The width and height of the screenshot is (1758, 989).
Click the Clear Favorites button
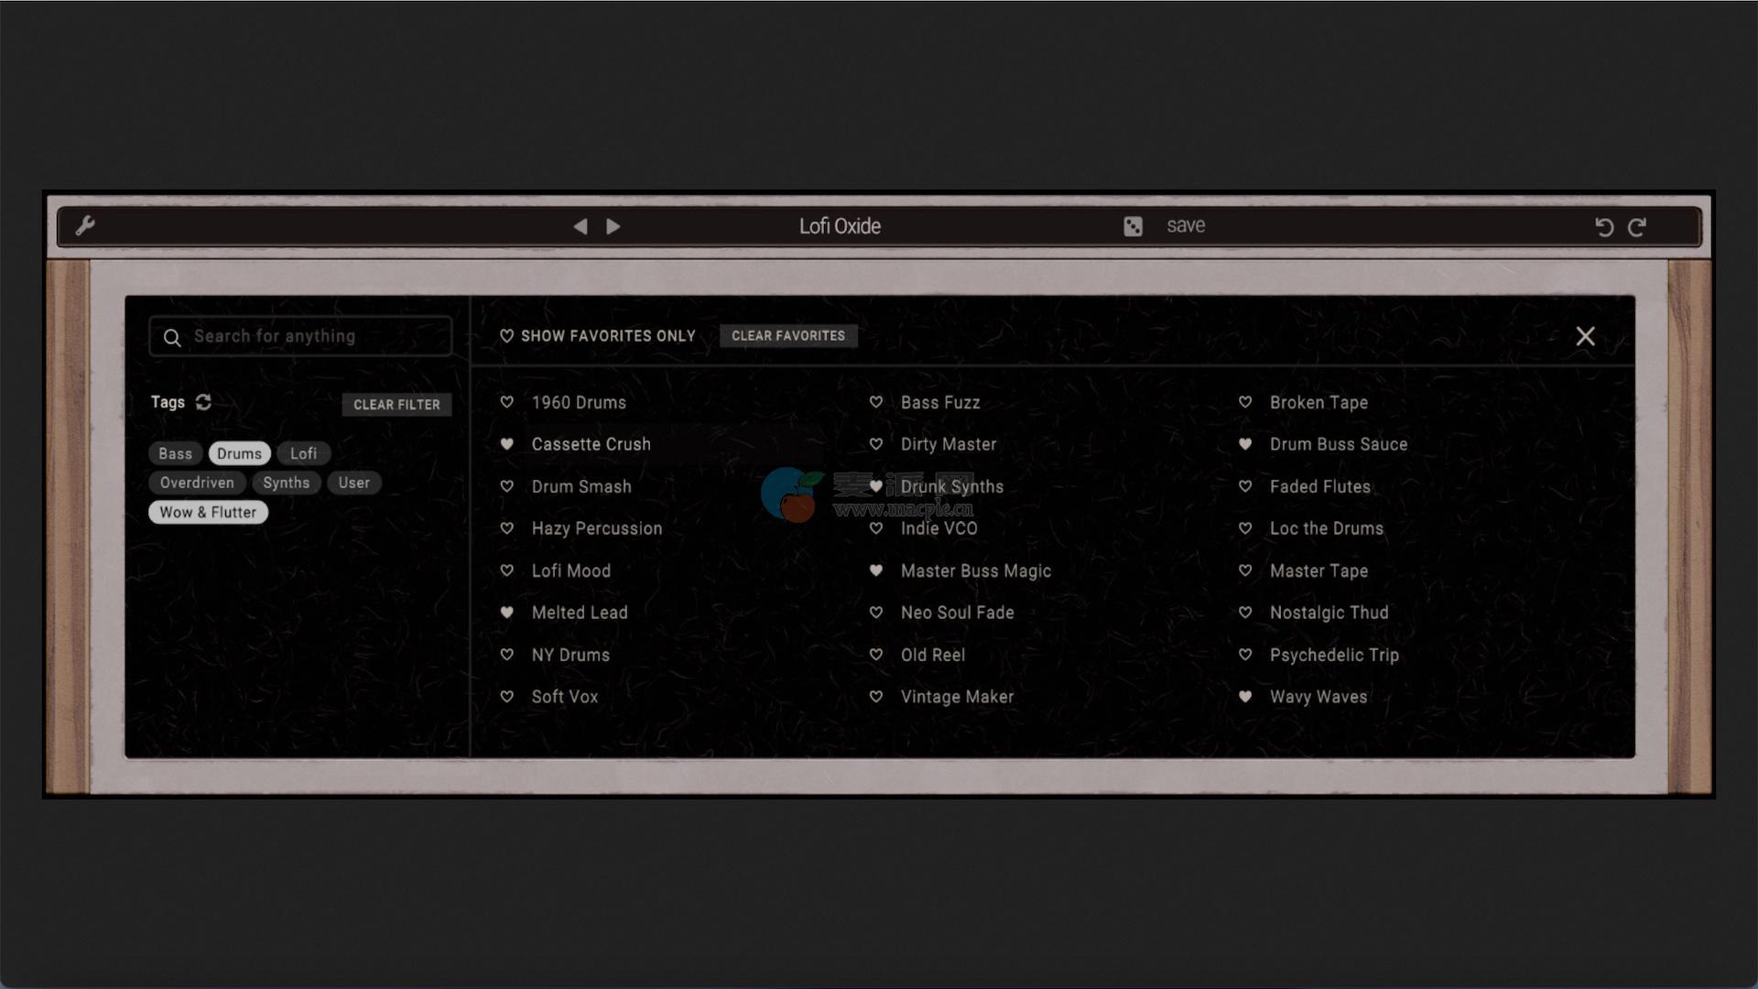coord(787,336)
